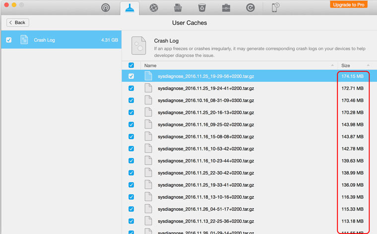The image size is (377, 234).
Task: Uncheck sysdiagnose_2016.11.16_10-23-44 file checkbox
Action: point(131,160)
